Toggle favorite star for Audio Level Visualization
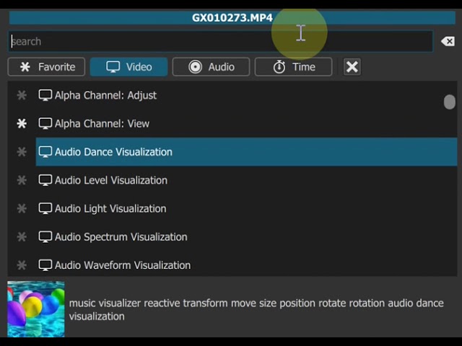Viewport: 462px width, 346px height. [x=22, y=180]
